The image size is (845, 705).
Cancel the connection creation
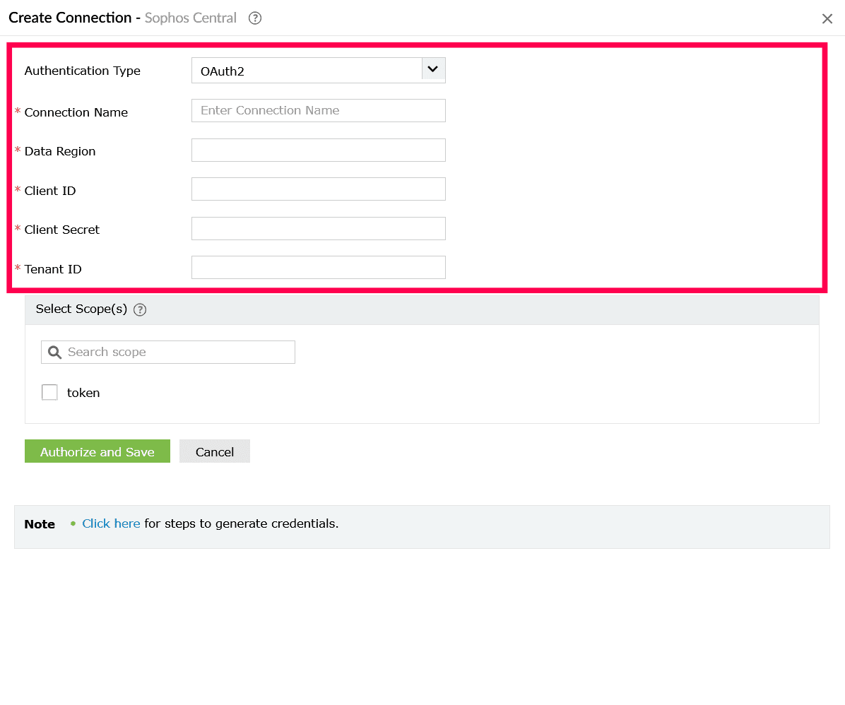tap(215, 451)
